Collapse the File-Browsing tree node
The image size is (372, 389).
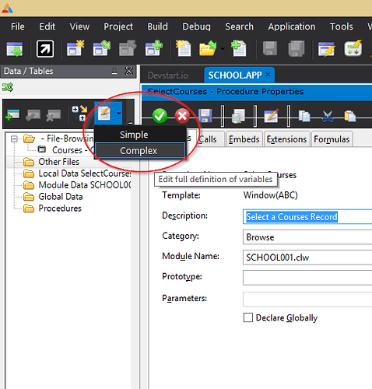pos(14,139)
